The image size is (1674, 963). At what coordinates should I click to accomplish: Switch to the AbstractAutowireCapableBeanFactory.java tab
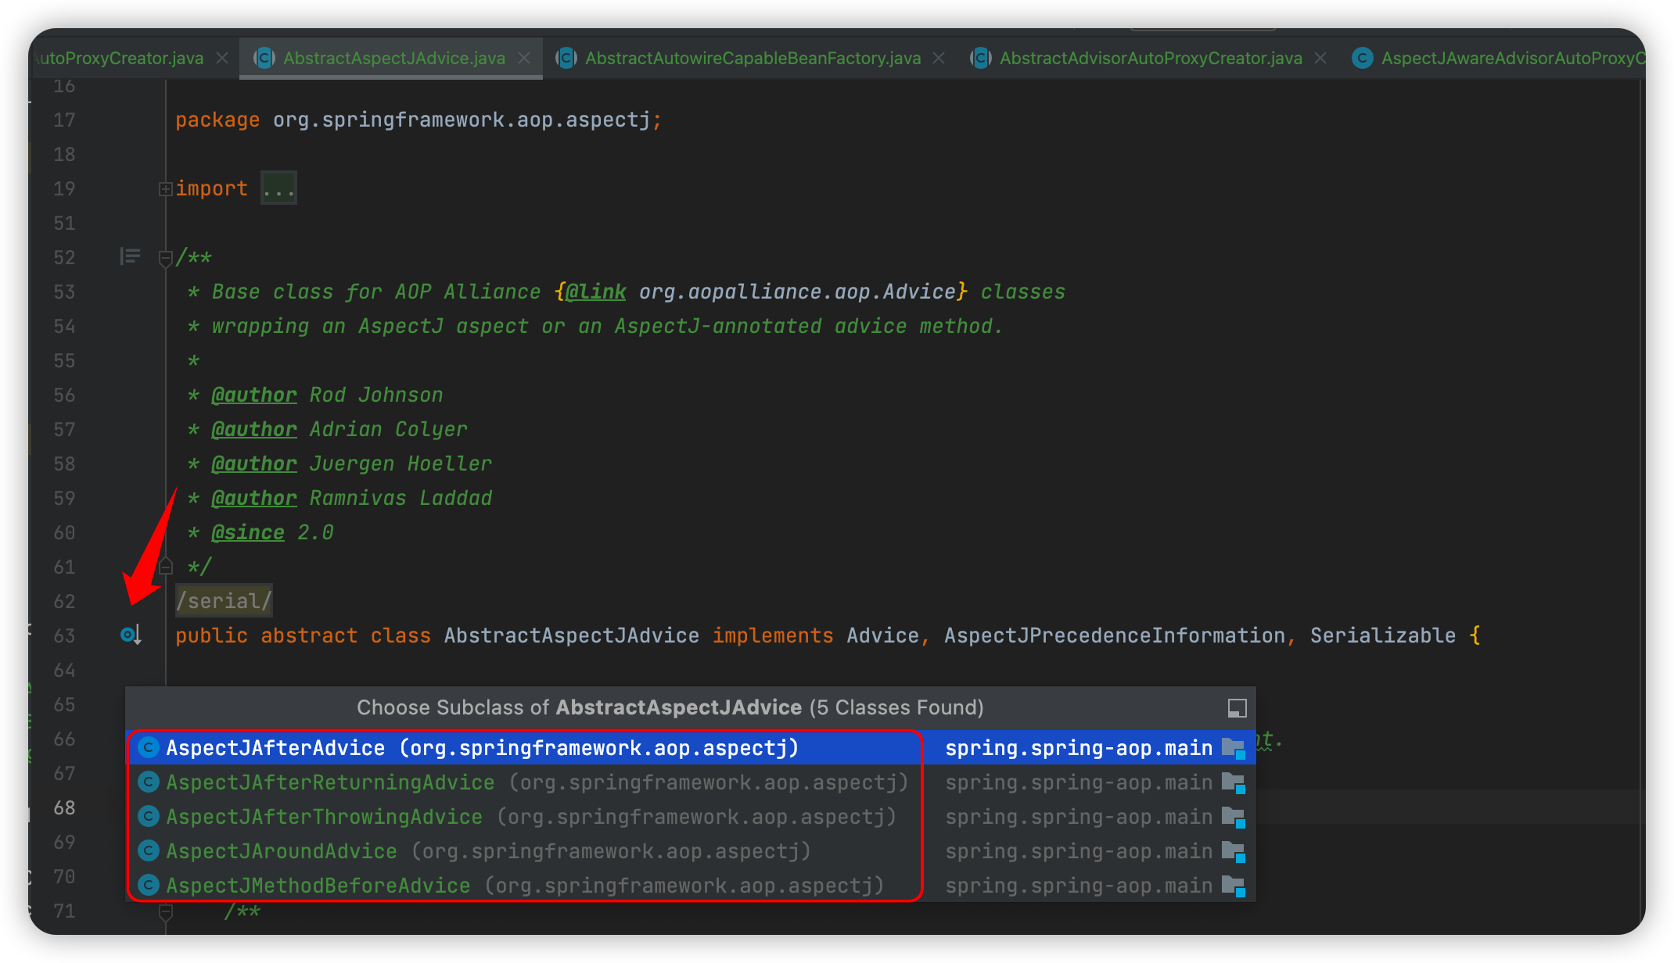click(x=752, y=58)
